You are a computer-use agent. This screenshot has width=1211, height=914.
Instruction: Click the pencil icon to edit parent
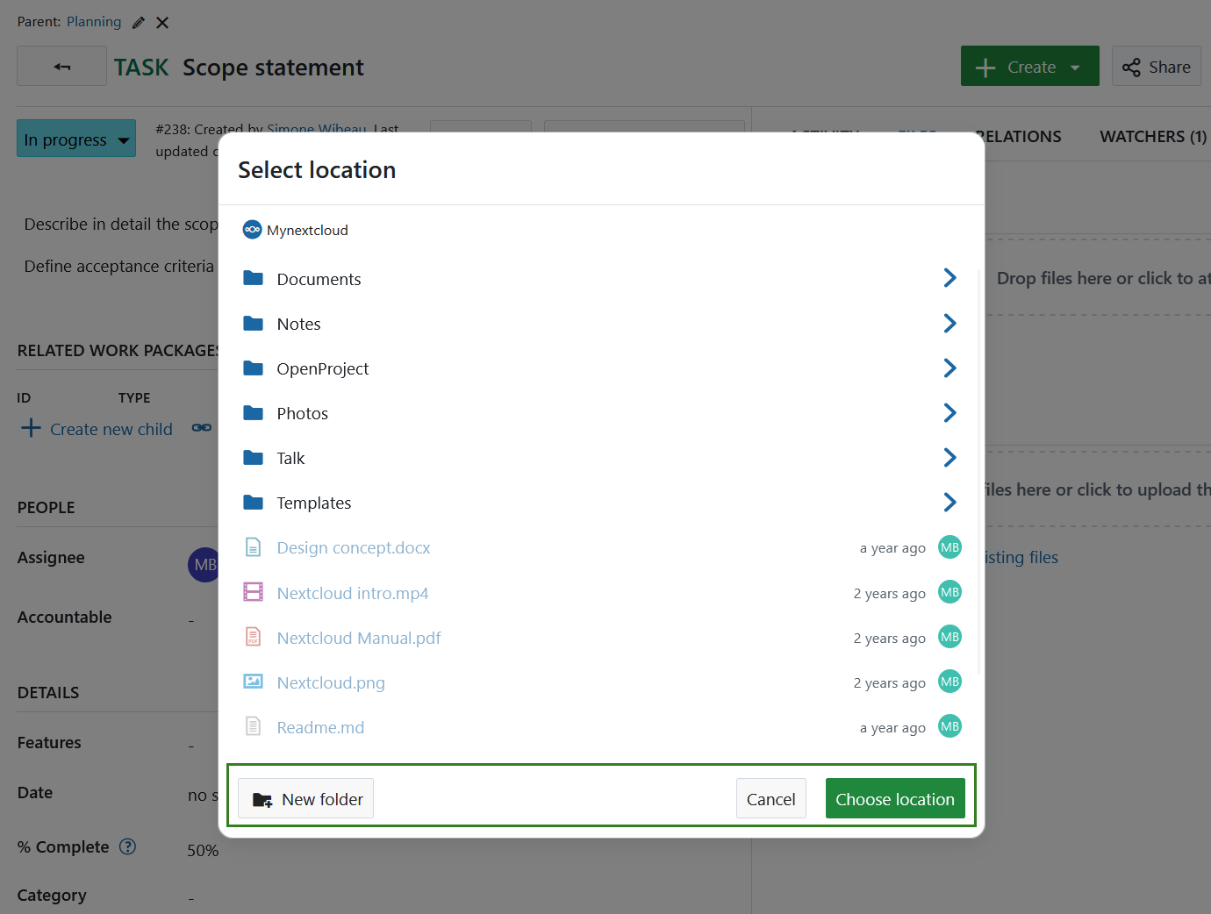[138, 22]
